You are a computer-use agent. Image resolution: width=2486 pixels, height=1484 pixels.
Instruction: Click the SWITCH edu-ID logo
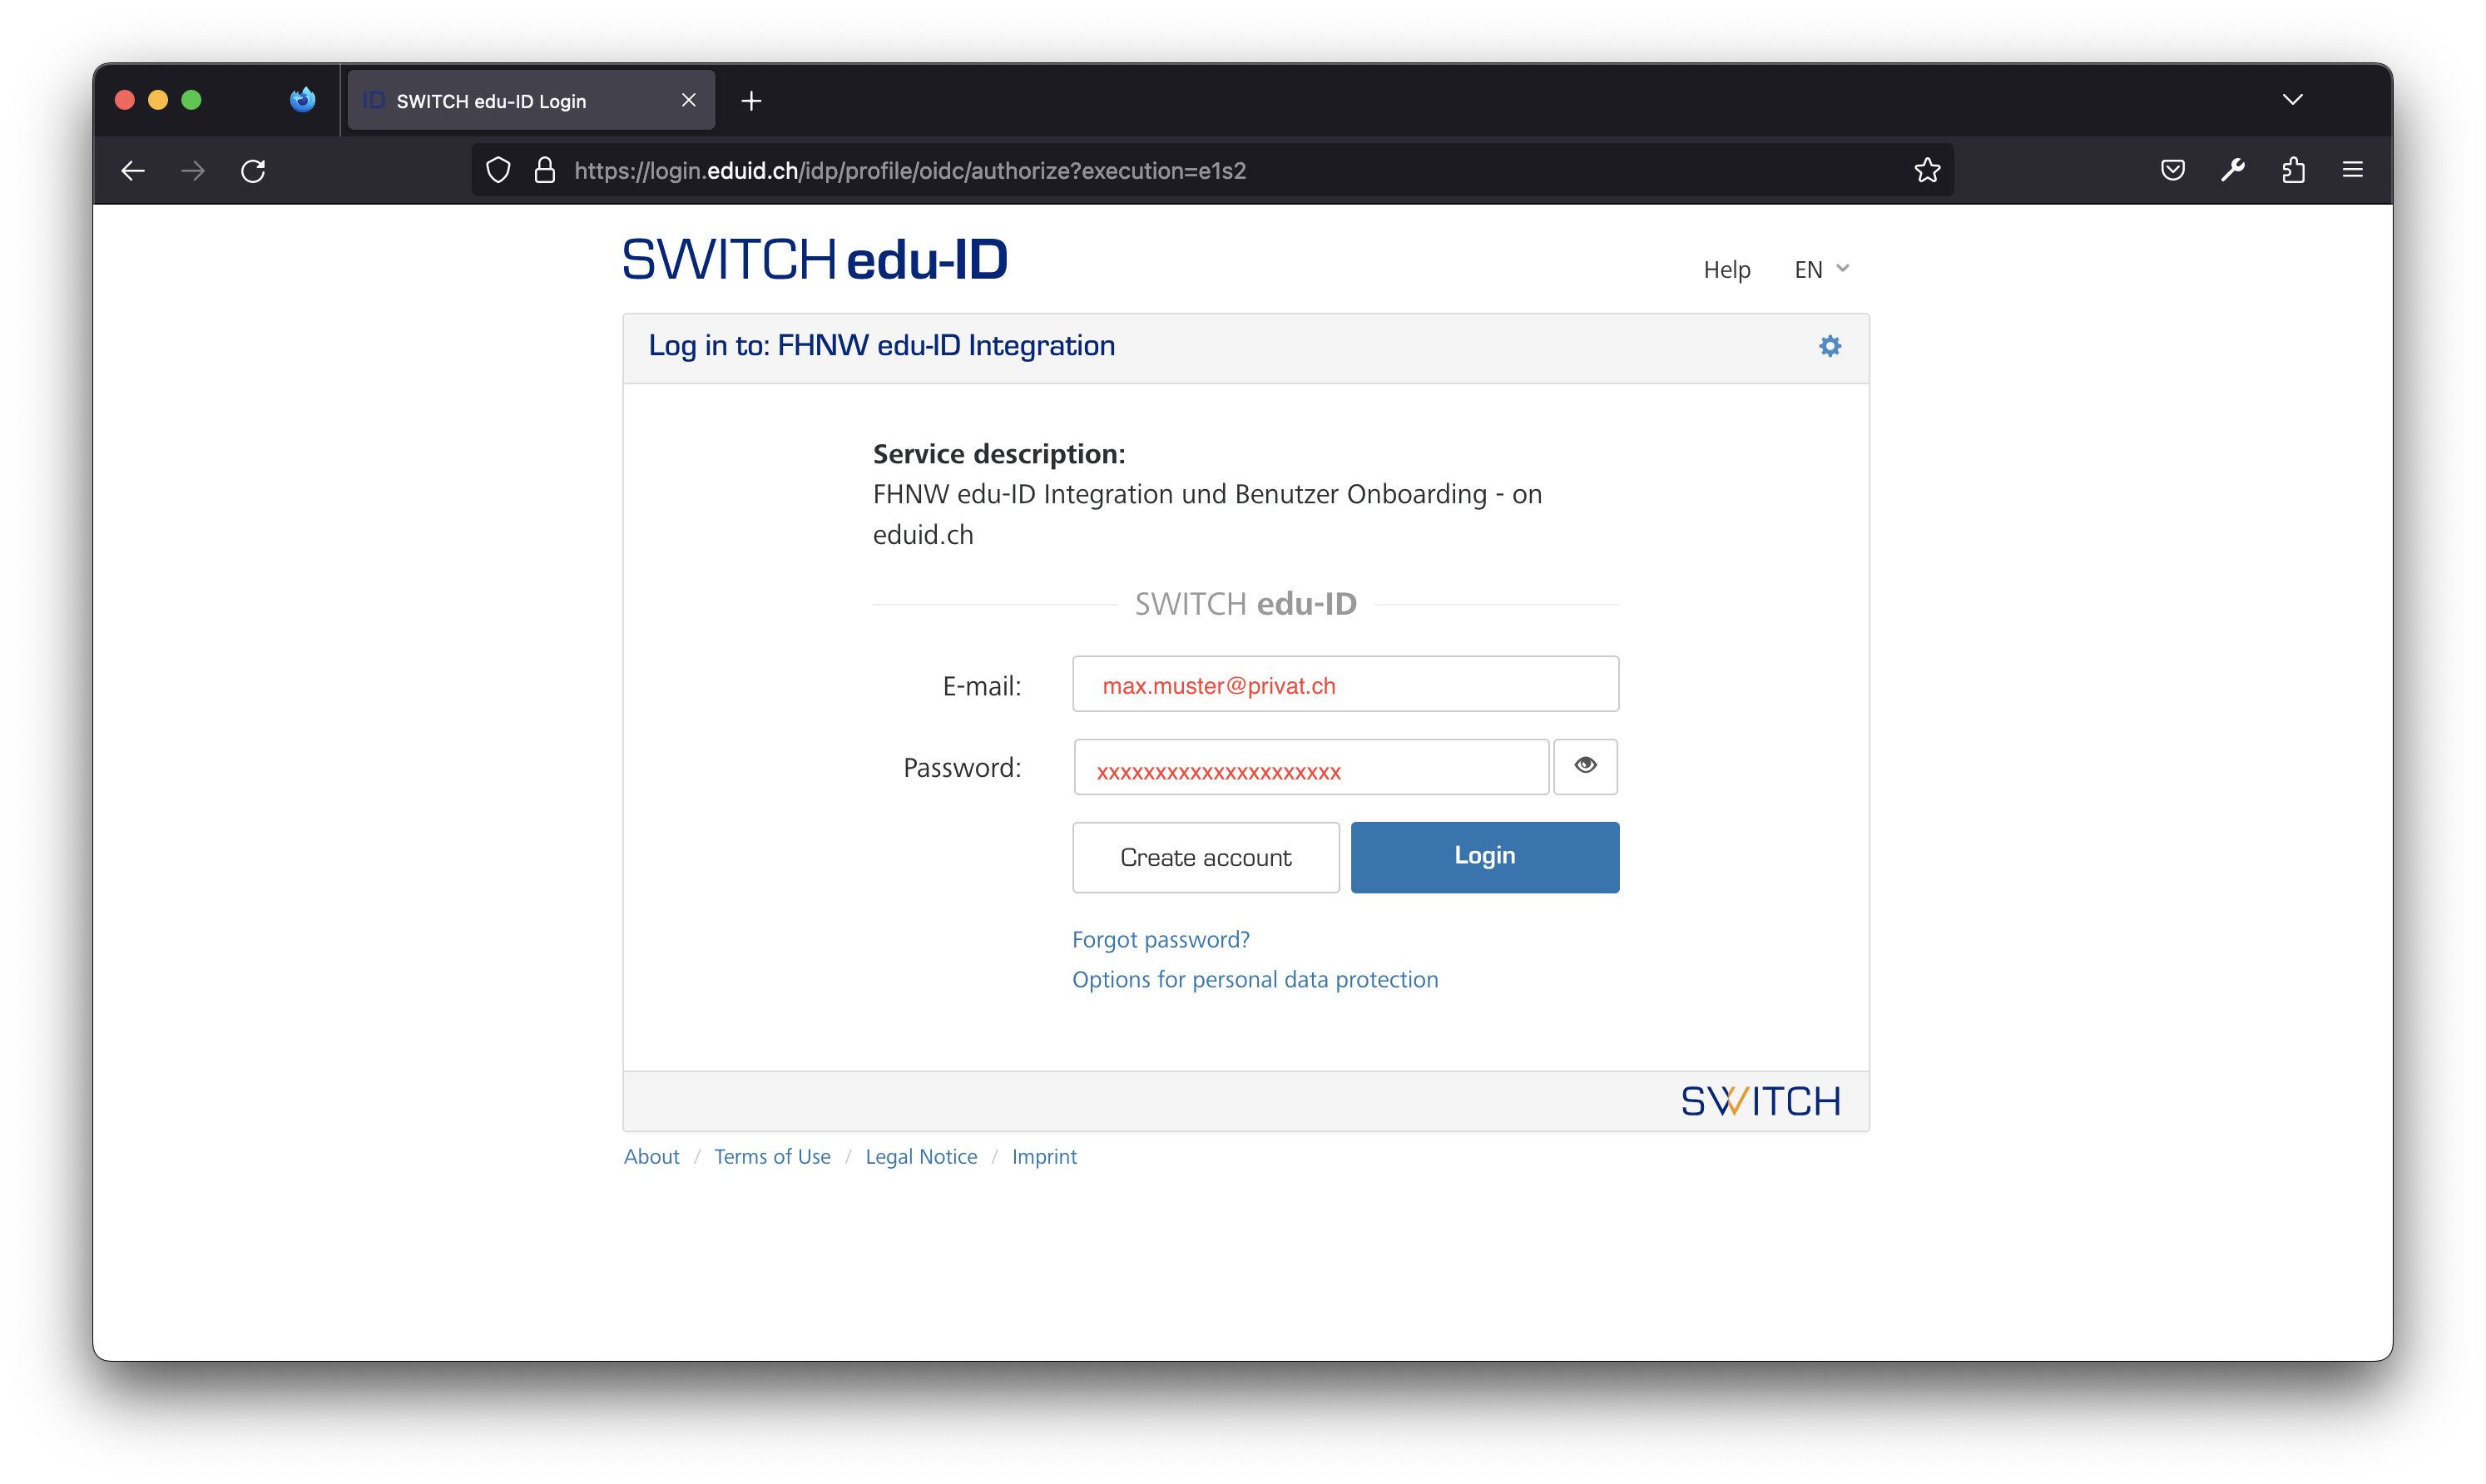pyautogui.click(x=814, y=259)
